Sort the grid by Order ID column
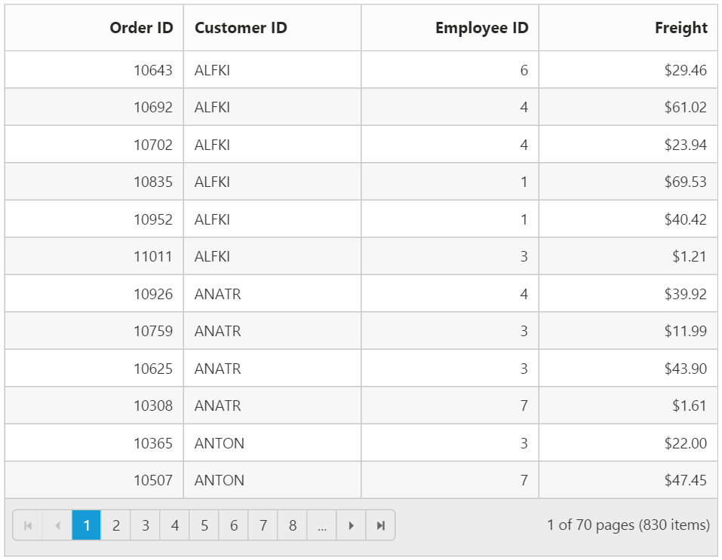Screen dimensions: 722x560 141,27
